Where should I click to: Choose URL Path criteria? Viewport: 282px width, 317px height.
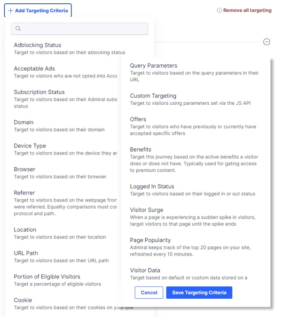point(26,253)
